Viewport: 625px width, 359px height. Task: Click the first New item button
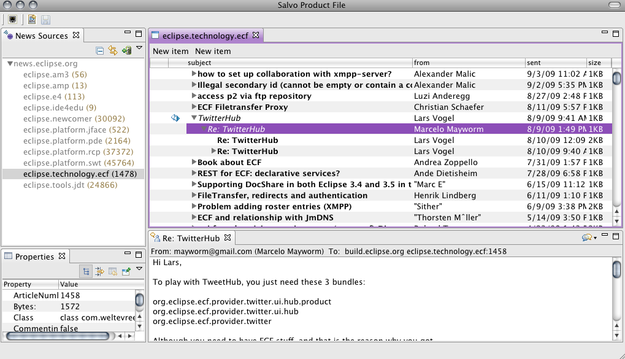(x=171, y=52)
